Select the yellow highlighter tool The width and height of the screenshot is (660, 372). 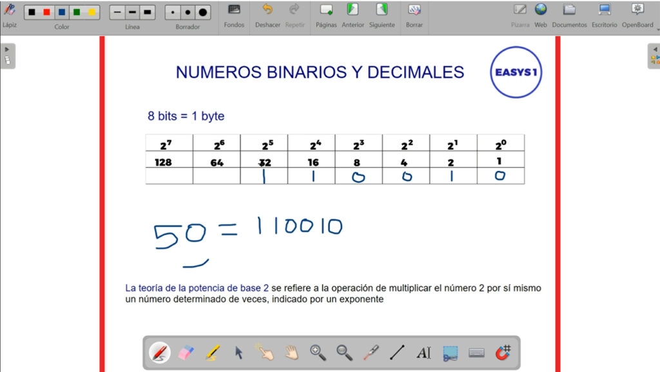coord(212,353)
